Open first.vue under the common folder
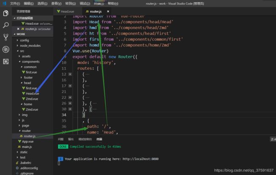 [x=31, y=72]
